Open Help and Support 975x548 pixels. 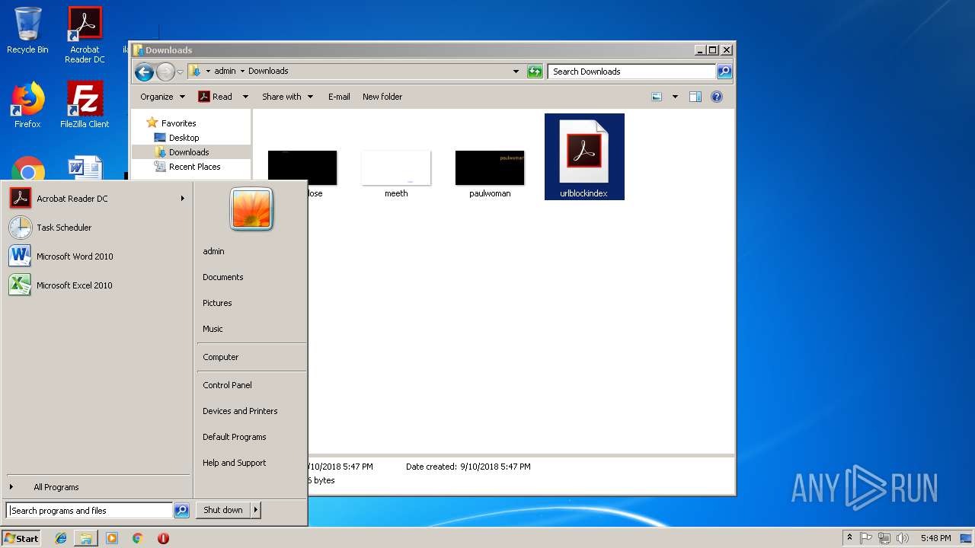pos(234,463)
